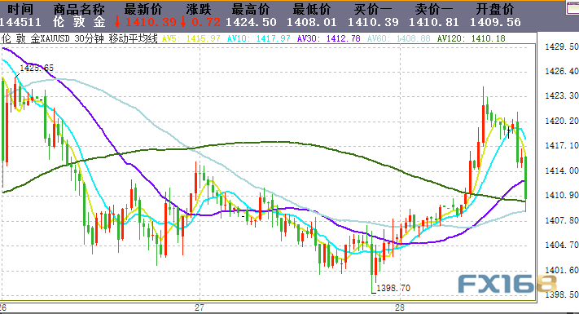The height and width of the screenshot is (314, 579).
Task: Click the date label 28 on time axis
Action: point(400,307)
